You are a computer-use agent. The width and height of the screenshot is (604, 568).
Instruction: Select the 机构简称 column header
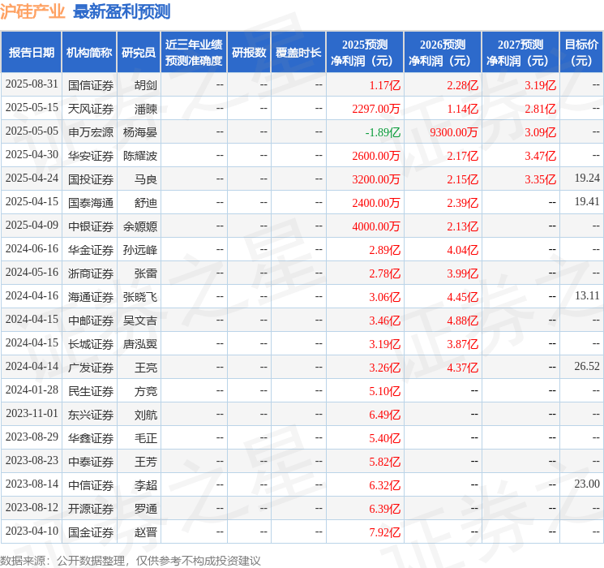click(89, 53)
